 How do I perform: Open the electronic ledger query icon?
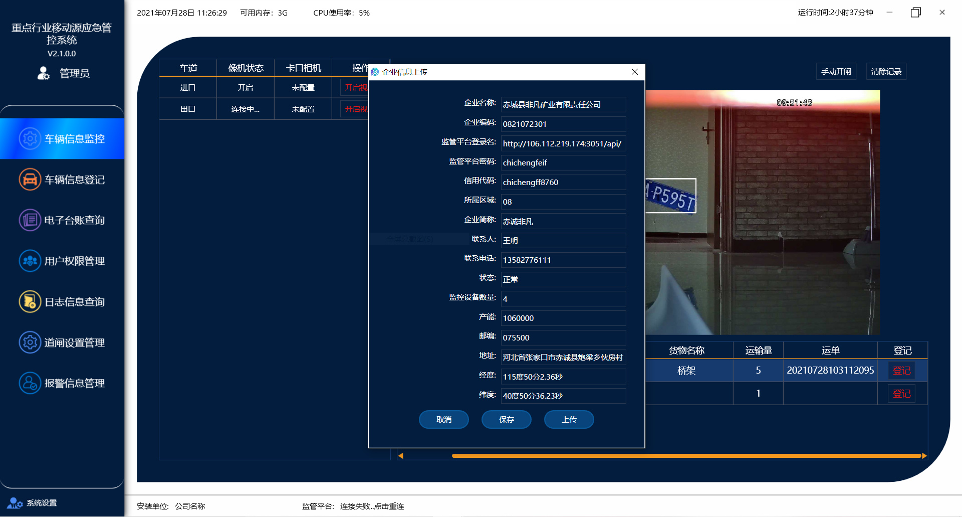coord(30,220)
